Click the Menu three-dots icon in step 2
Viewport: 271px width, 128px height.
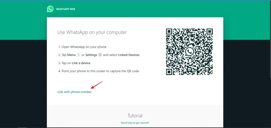(79, 55)
